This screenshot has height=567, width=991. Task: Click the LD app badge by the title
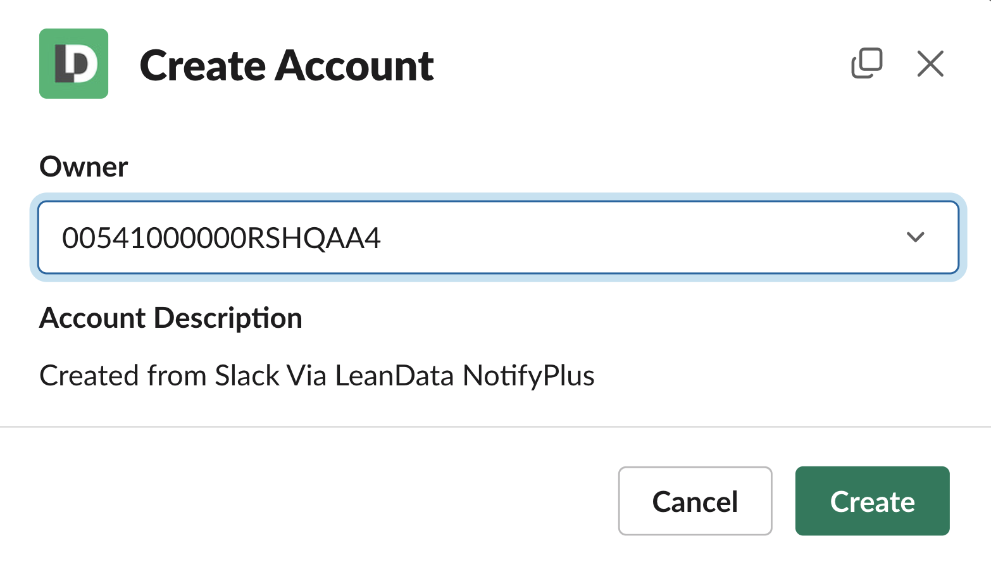[x=73, y=63]
